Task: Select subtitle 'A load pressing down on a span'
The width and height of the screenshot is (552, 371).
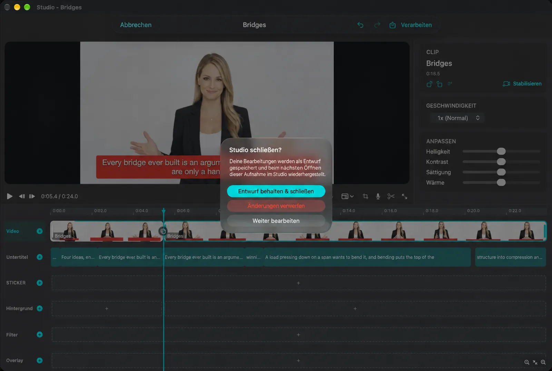Action: pos(367,257)
